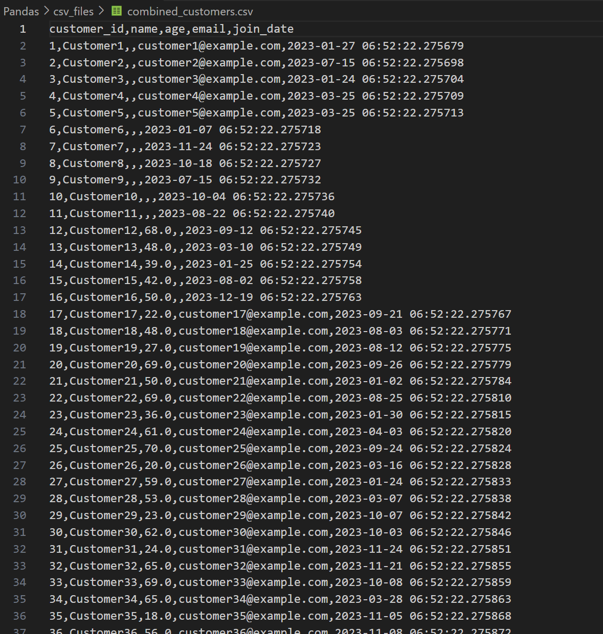Click the CSV file icon in breadcrumb
The image size is (603, 634).
coord(117,11)
